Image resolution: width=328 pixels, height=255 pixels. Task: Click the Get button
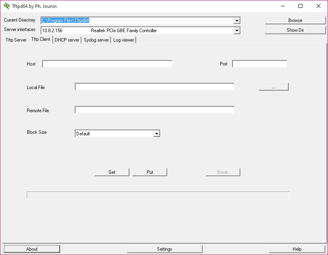[x=112, y=172]
